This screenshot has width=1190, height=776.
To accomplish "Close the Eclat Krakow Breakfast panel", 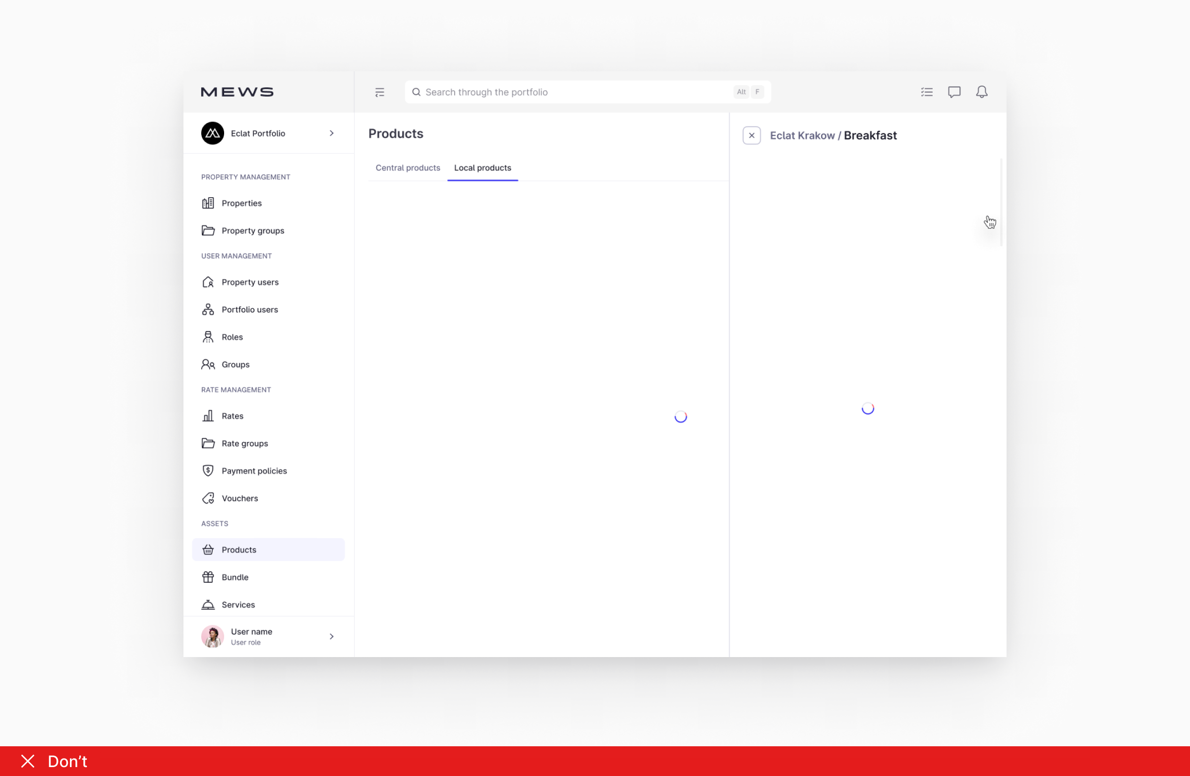I will [751, 135].
